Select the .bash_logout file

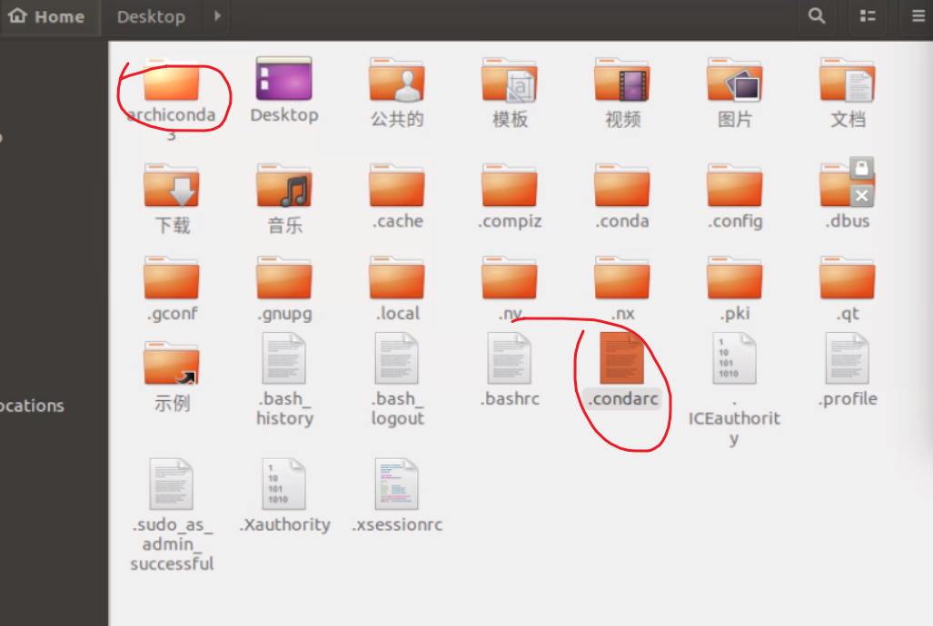pyautogui.click(x=397, y=357)
